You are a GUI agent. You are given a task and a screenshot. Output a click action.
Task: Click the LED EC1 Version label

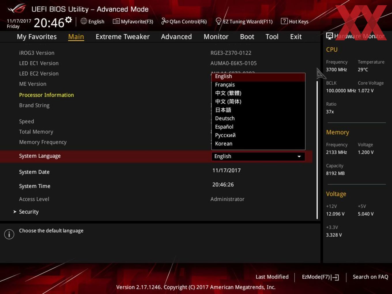coord(39,63)
